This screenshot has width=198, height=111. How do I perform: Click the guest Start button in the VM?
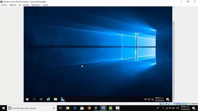point(27,99)
